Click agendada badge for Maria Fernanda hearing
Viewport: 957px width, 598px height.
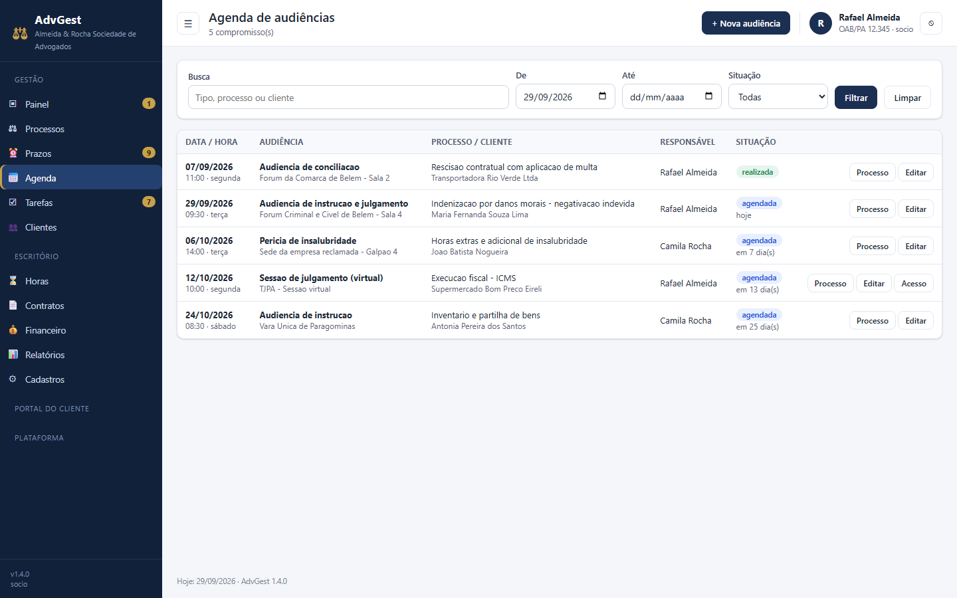pos(759,203)
